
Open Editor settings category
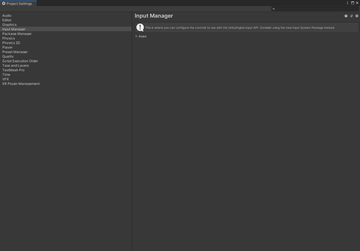coord(66,20)
